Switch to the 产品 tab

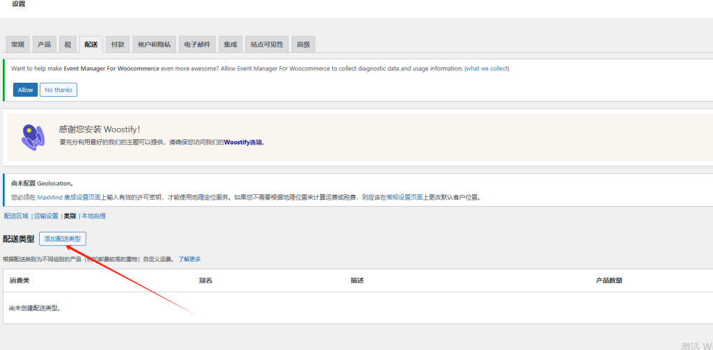(x=44, y=45)
